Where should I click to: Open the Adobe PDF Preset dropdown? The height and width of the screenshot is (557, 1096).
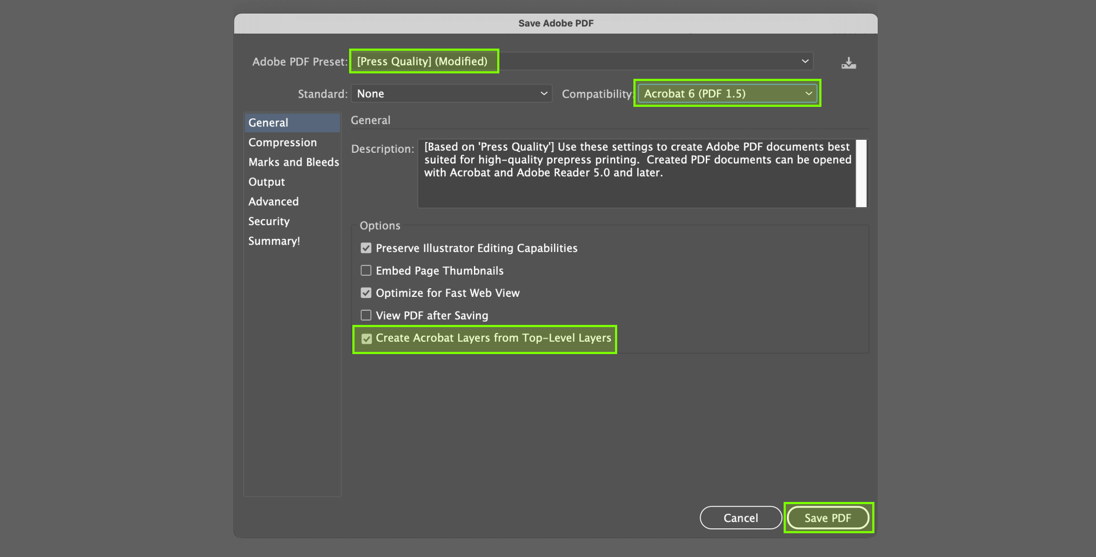pyautogui.click(x=582, y=61)
